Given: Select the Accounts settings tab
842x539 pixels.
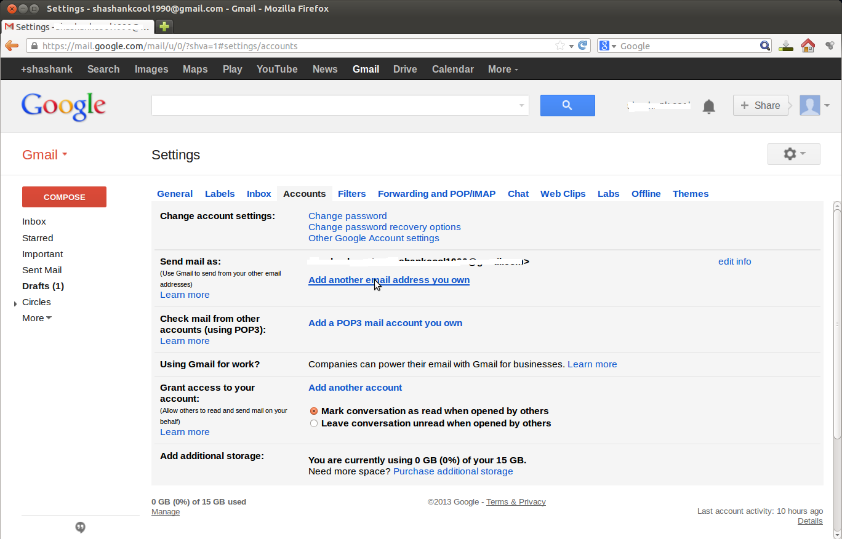Looking at the screenshot, I should pos(305,194).
